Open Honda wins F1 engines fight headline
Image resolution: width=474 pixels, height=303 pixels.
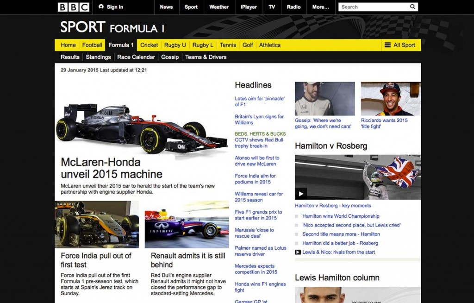[260, 287]
